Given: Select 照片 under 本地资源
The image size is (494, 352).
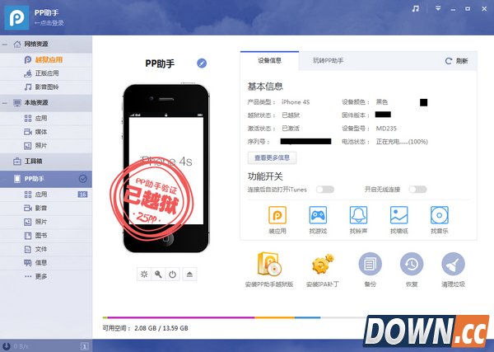Looking at the screenshot, I should [x=46, y=145].
